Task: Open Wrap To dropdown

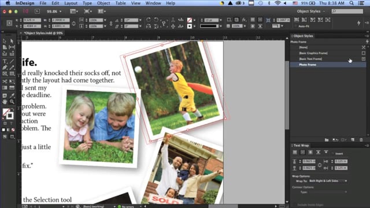Action: click(328, 181)
